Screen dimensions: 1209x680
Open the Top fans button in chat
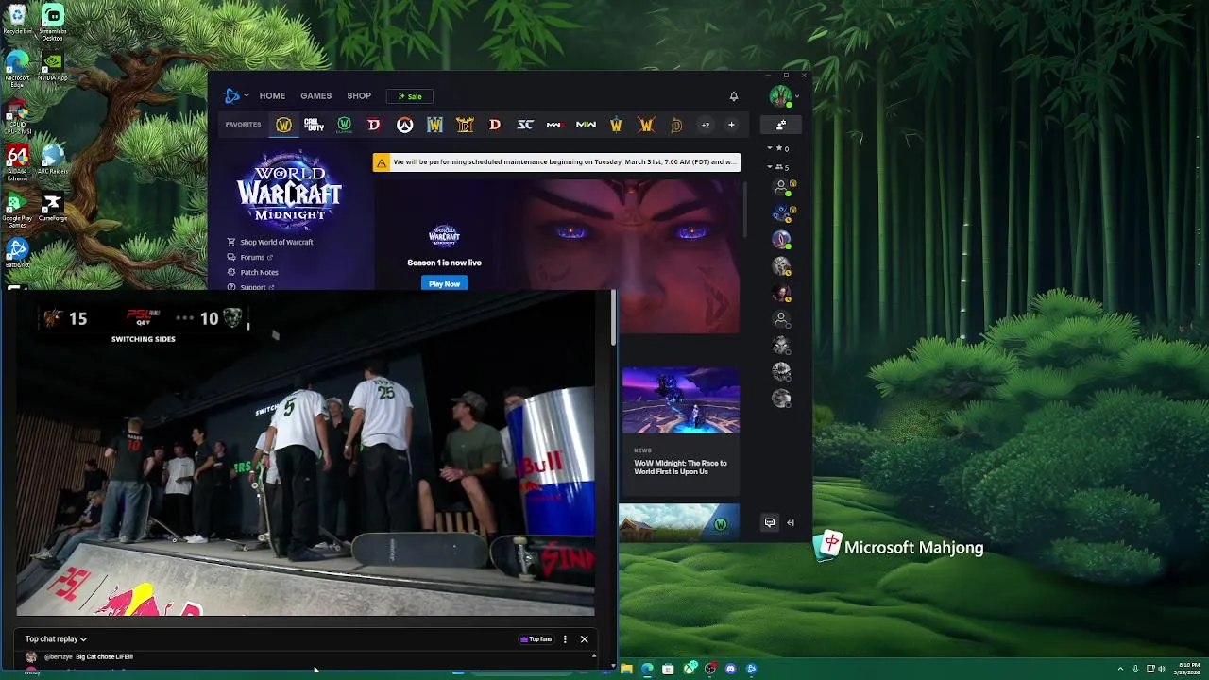(x=536, y=639)
